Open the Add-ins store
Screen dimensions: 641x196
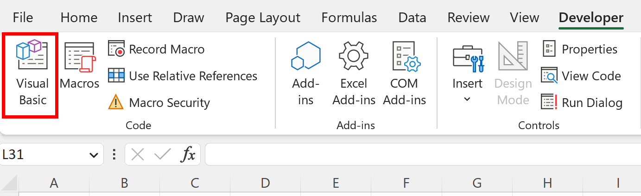[x=306, y=74]
